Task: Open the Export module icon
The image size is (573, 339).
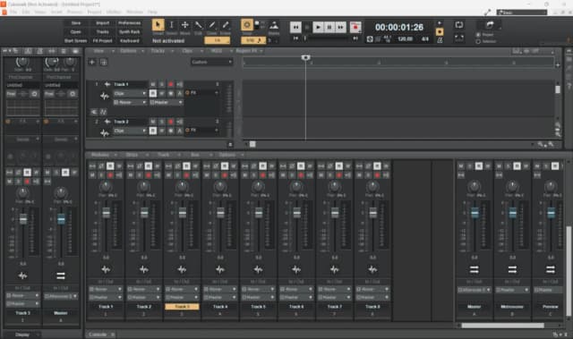Action: 490,25
